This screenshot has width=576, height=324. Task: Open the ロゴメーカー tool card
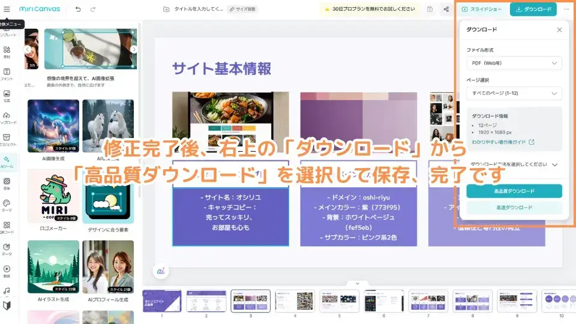53,196
